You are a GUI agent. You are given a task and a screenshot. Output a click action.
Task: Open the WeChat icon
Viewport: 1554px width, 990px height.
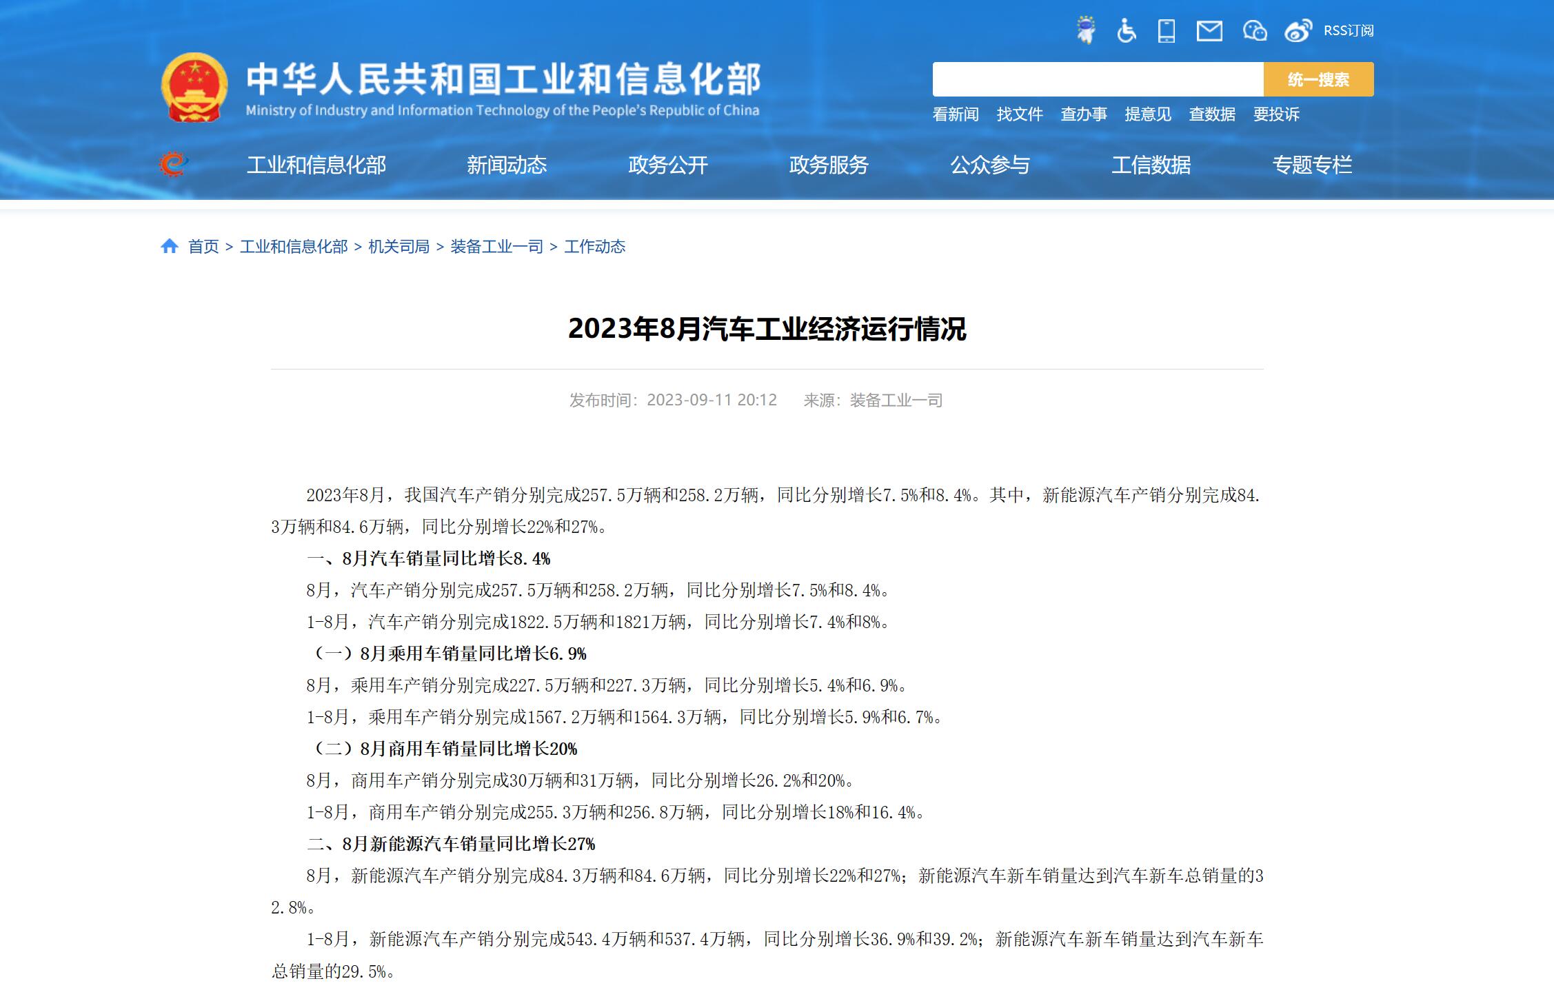(1255, 30)
